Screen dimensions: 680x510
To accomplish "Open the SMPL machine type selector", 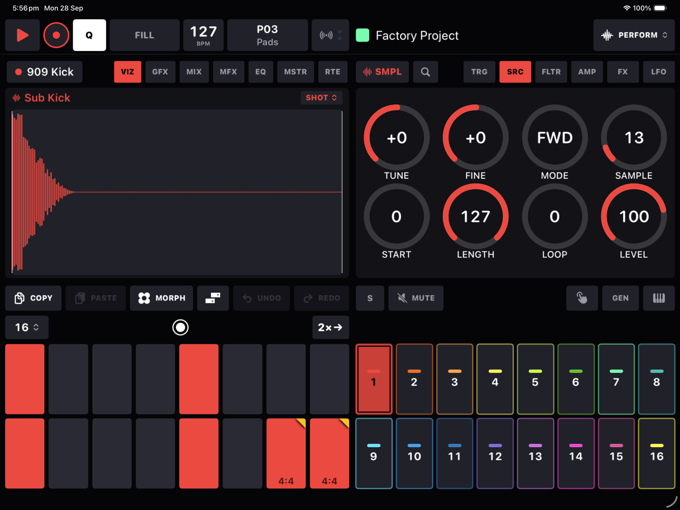I will click(382, 72).
